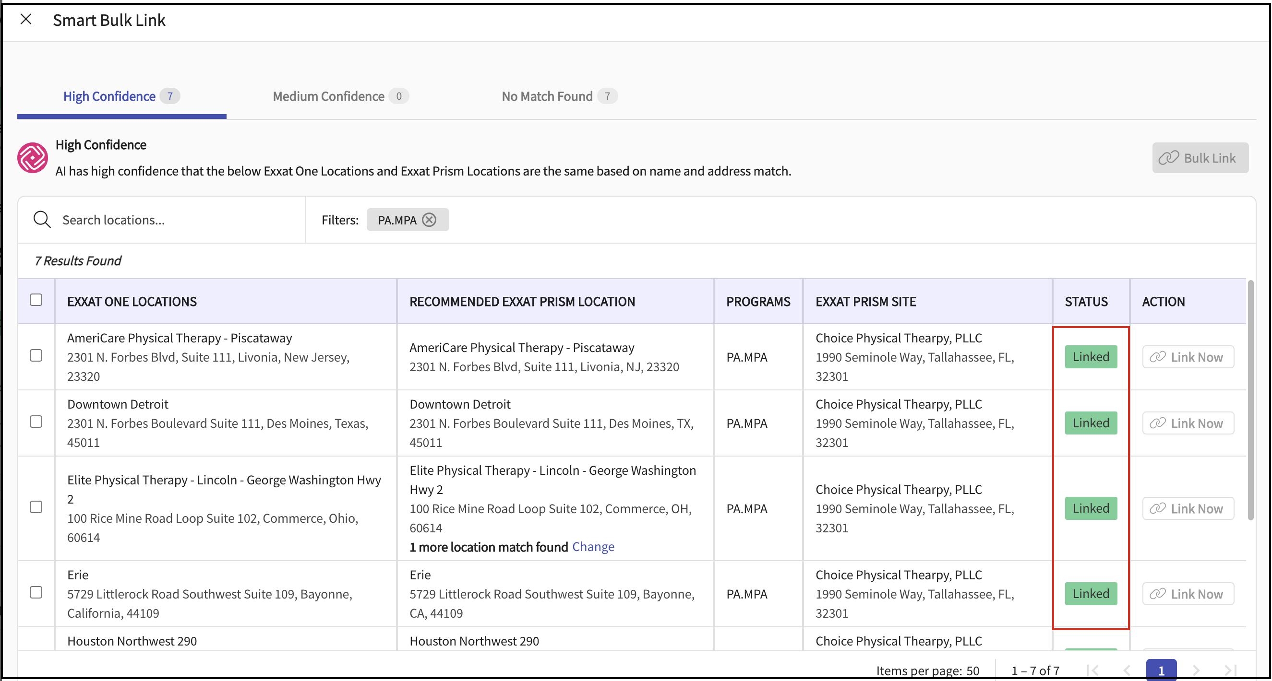This screenshot has height=681, width=1272.
Task: Open the Items per page dropdown
Action: pyautogui.click(x=972, y=670)
